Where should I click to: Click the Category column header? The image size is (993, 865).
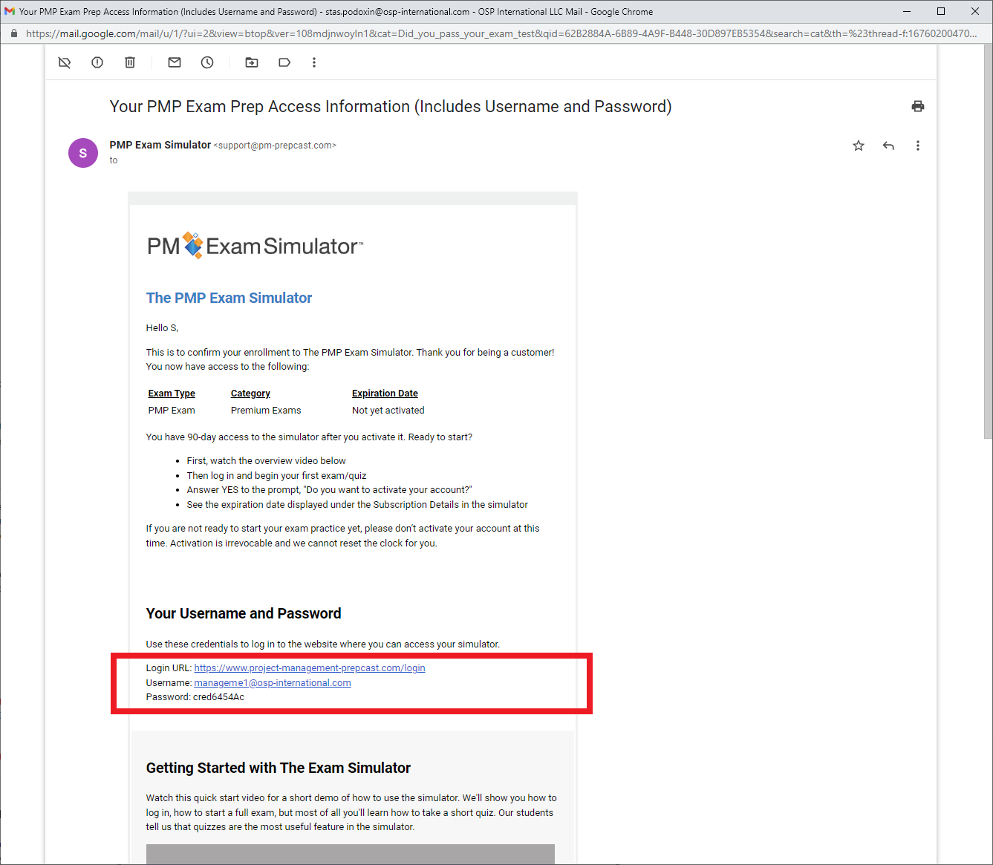(x=250, y=394)
